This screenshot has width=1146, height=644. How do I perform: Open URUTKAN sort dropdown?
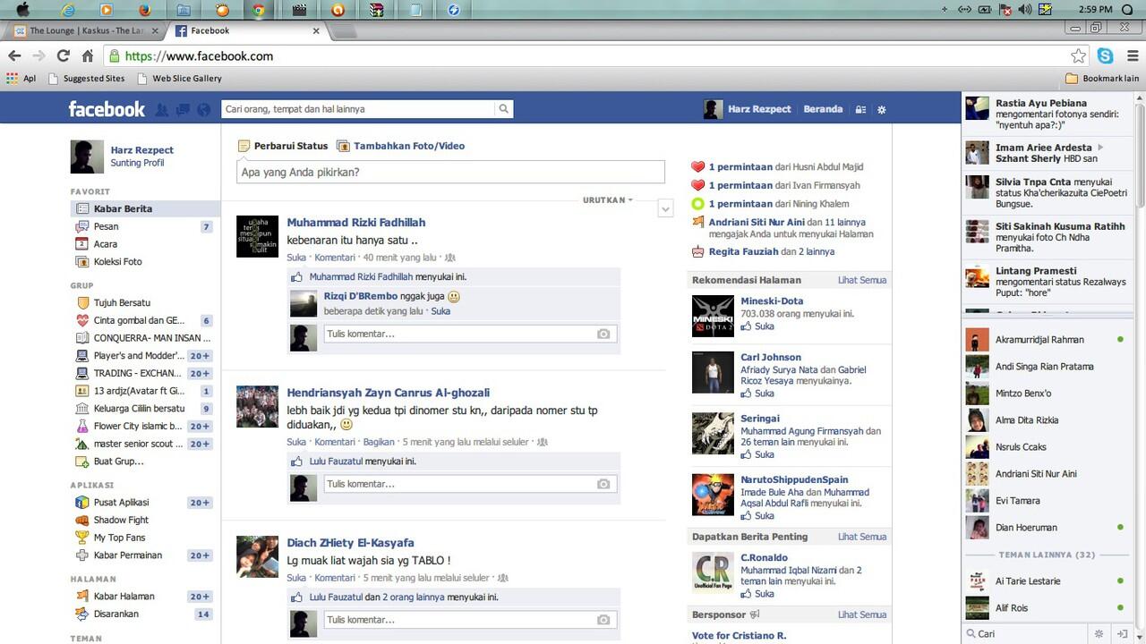click(x=608, y=200)
